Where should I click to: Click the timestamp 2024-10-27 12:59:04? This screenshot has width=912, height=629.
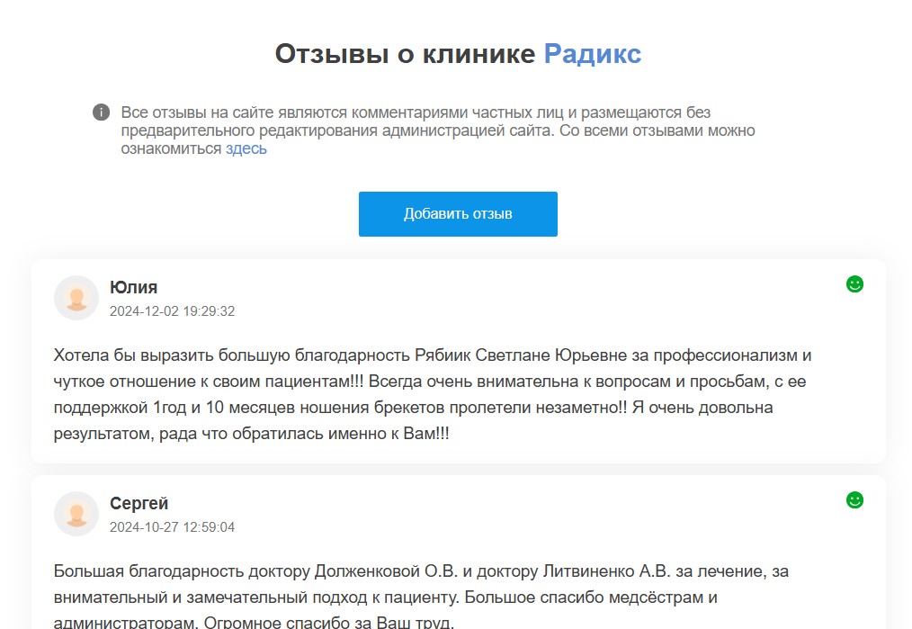[172, 527]
